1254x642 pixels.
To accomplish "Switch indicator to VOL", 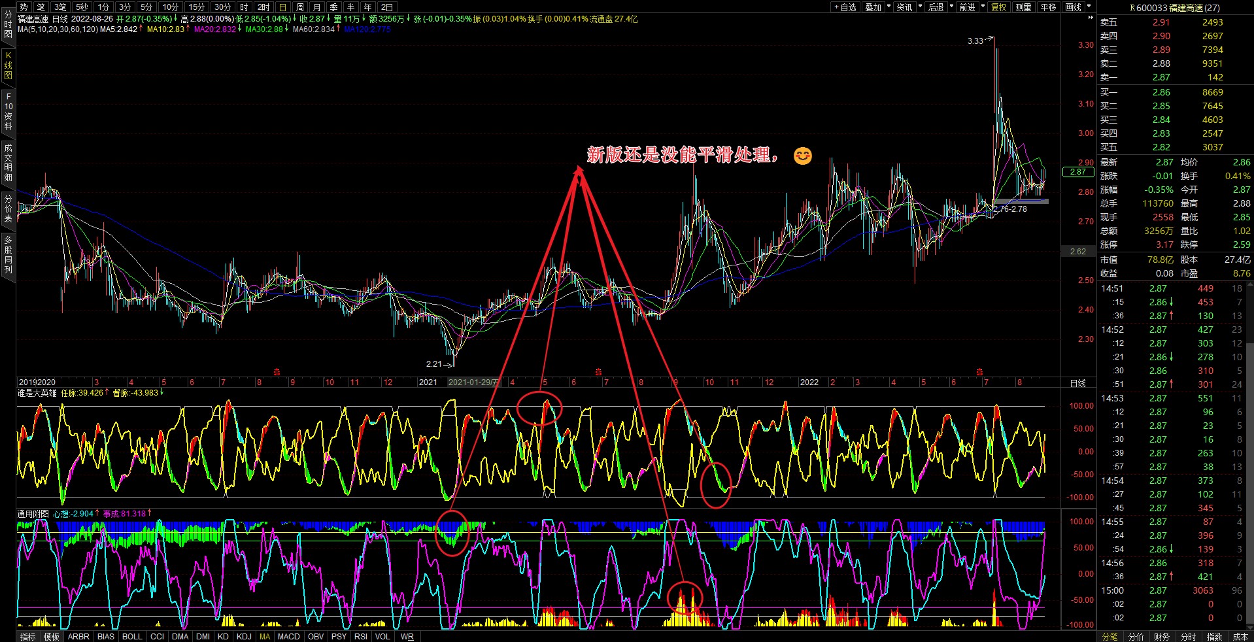I will pos(382,637).
